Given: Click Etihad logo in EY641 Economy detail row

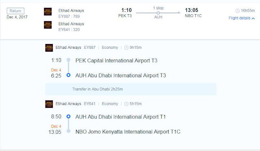Looking at the screenshot, I should click(49, 104).
